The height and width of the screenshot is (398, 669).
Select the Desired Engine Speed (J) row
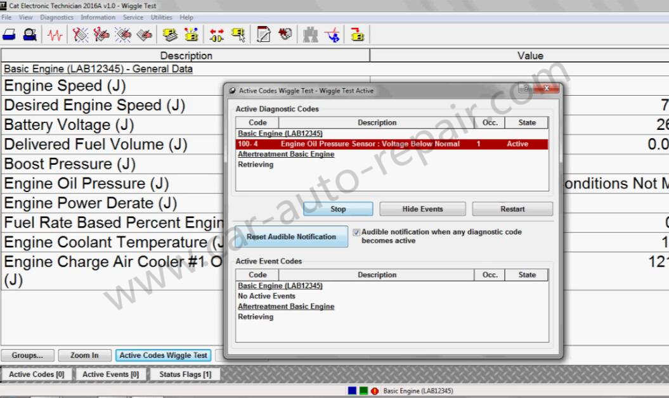click(x=113, y=105)
